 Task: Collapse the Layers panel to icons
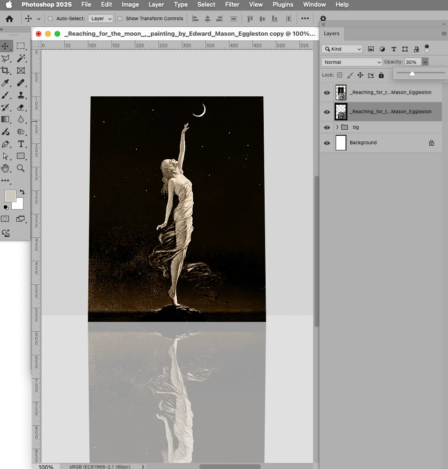click(444, 24)
